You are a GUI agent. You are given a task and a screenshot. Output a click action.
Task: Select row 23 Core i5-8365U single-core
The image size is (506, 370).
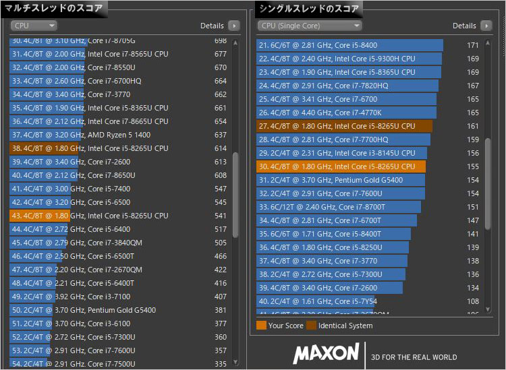[368, 72]
